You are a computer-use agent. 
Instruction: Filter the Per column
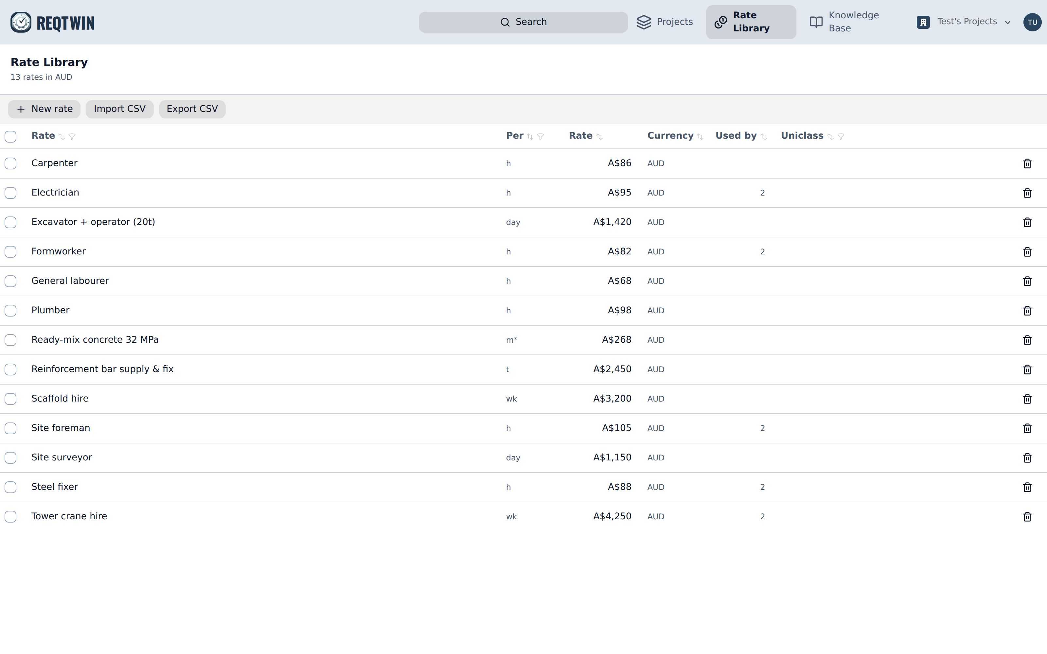pyautogui.click(x=541, y=137)
